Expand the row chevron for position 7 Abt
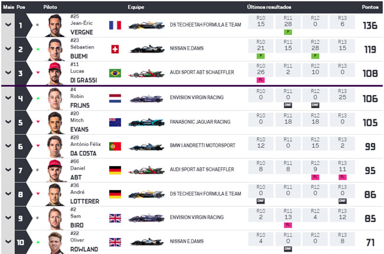The height and width of the screenshot is (254, 384). click(8, 170)
